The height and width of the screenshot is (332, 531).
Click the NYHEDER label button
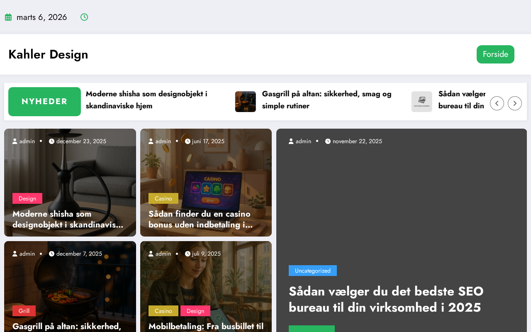pos(44,102)
